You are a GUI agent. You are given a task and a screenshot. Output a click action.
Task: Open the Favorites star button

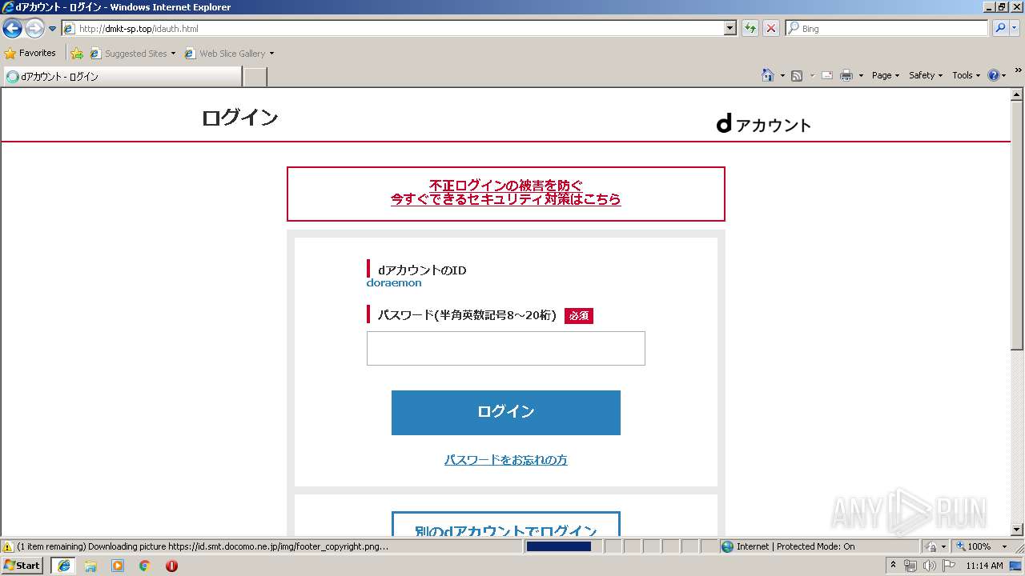click(30, 53)
